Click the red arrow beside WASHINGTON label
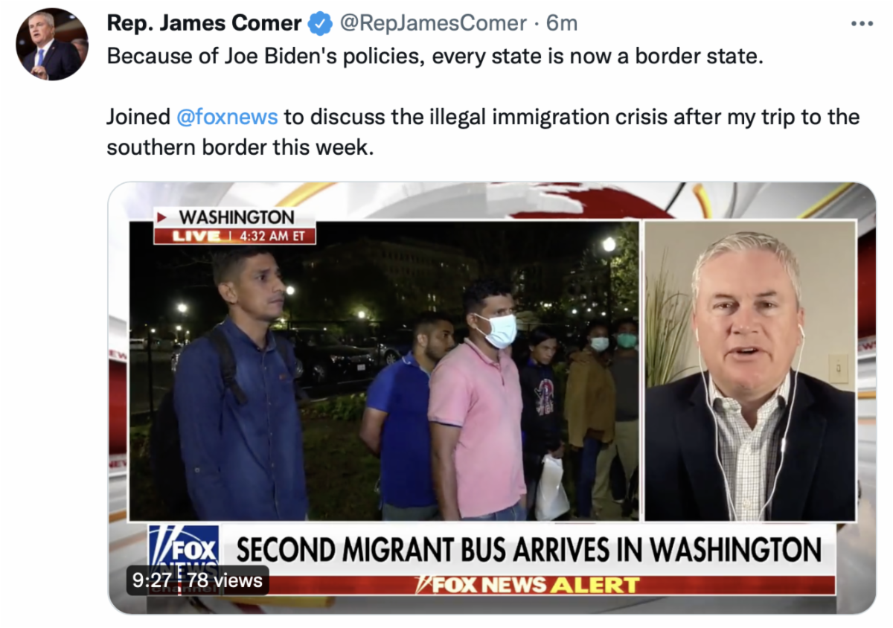This screenshot has height=628, width=893. (x=161, y=218)
